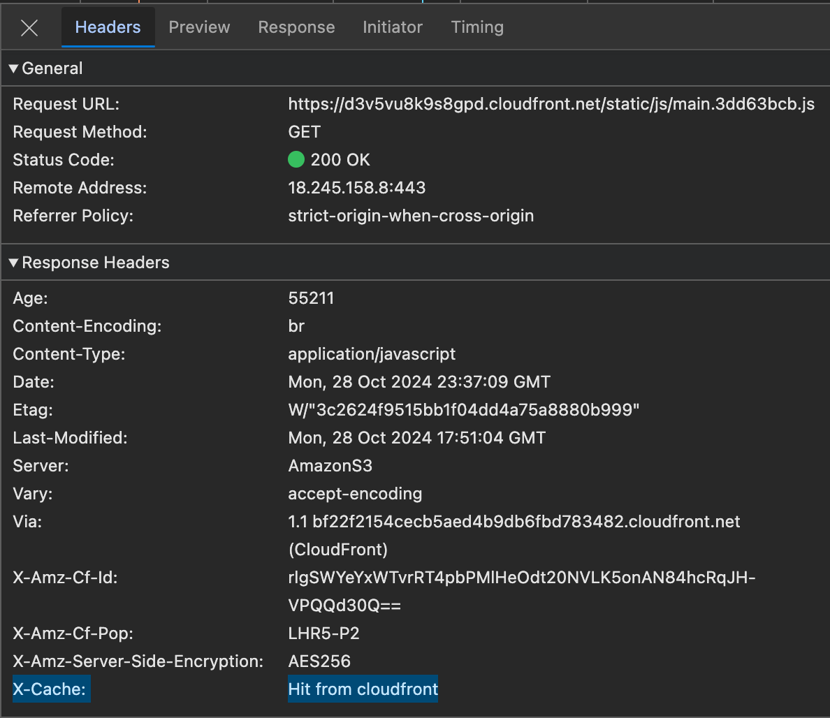830x718 pixels.
Task: Switch to the Response tab
Action: [x=296, y=27]
